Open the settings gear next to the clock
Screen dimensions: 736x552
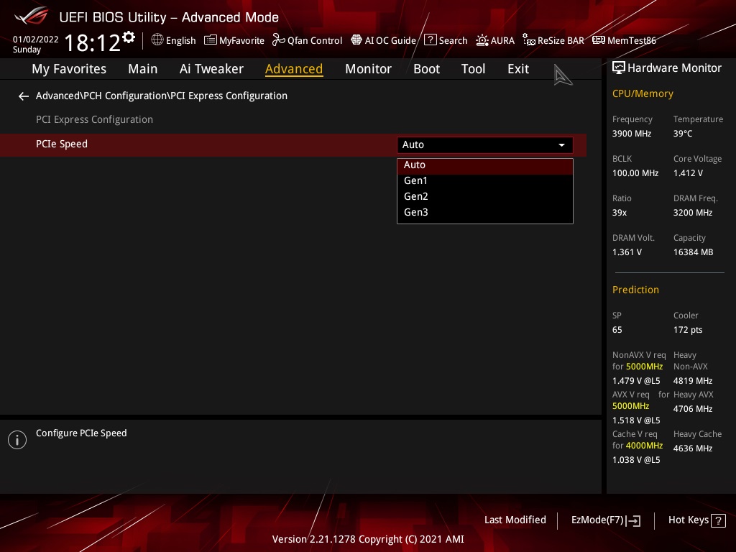(x=129, y=37)
